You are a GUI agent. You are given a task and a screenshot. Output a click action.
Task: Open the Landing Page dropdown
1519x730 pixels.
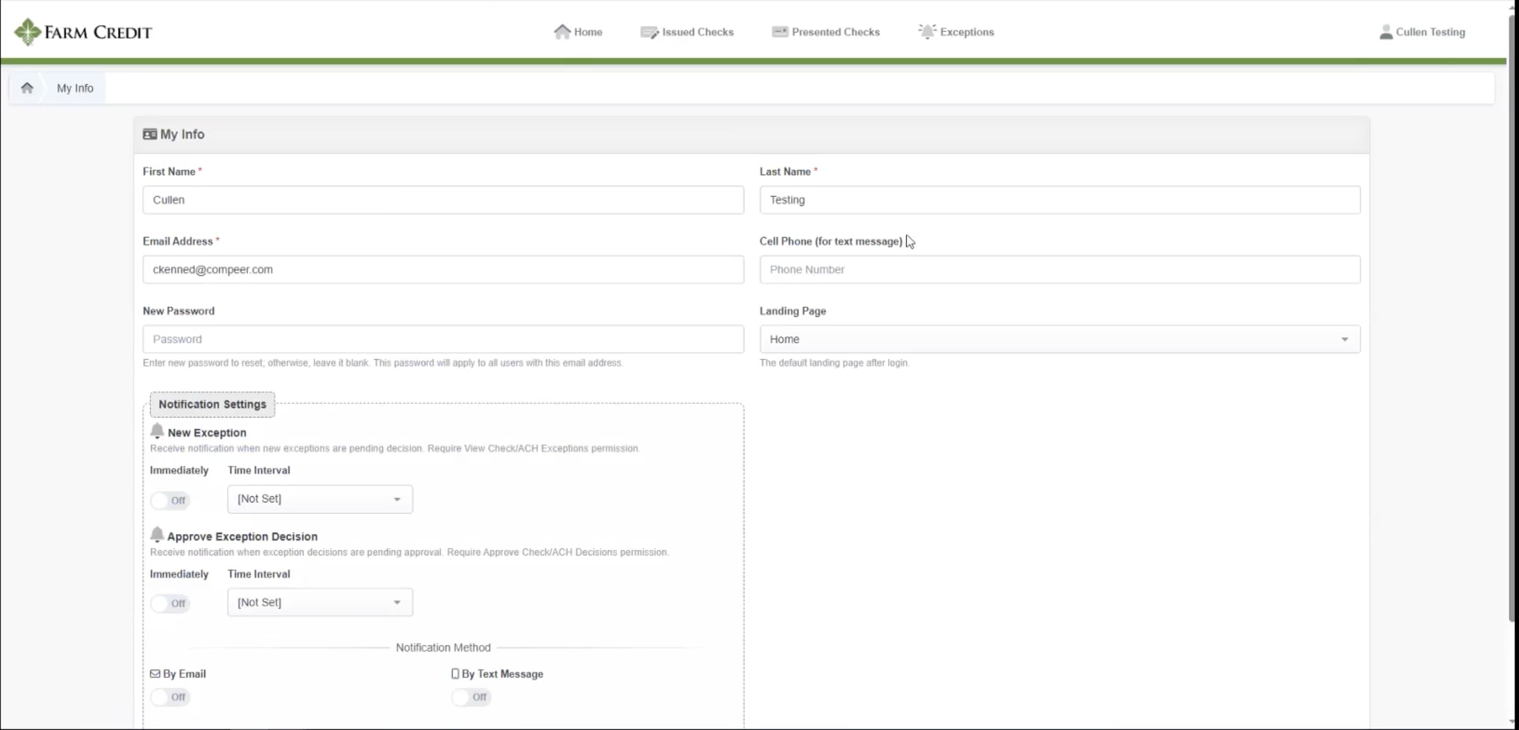click(1060, 339)
